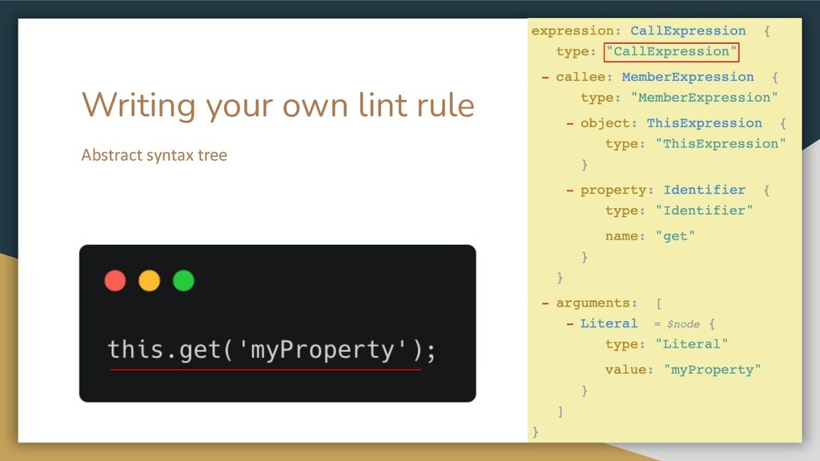Image resolution: width=820 pixels, height=461 pixels.
Task: Click the arguments: label
Action: [x=597, y=303]
